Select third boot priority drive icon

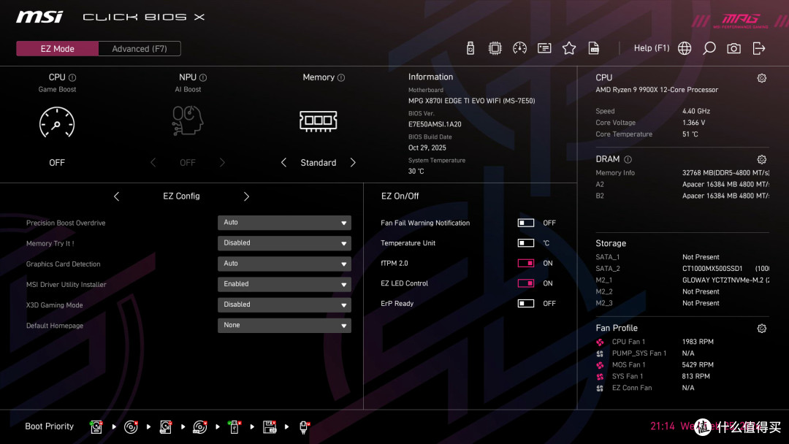coord(166,427)
